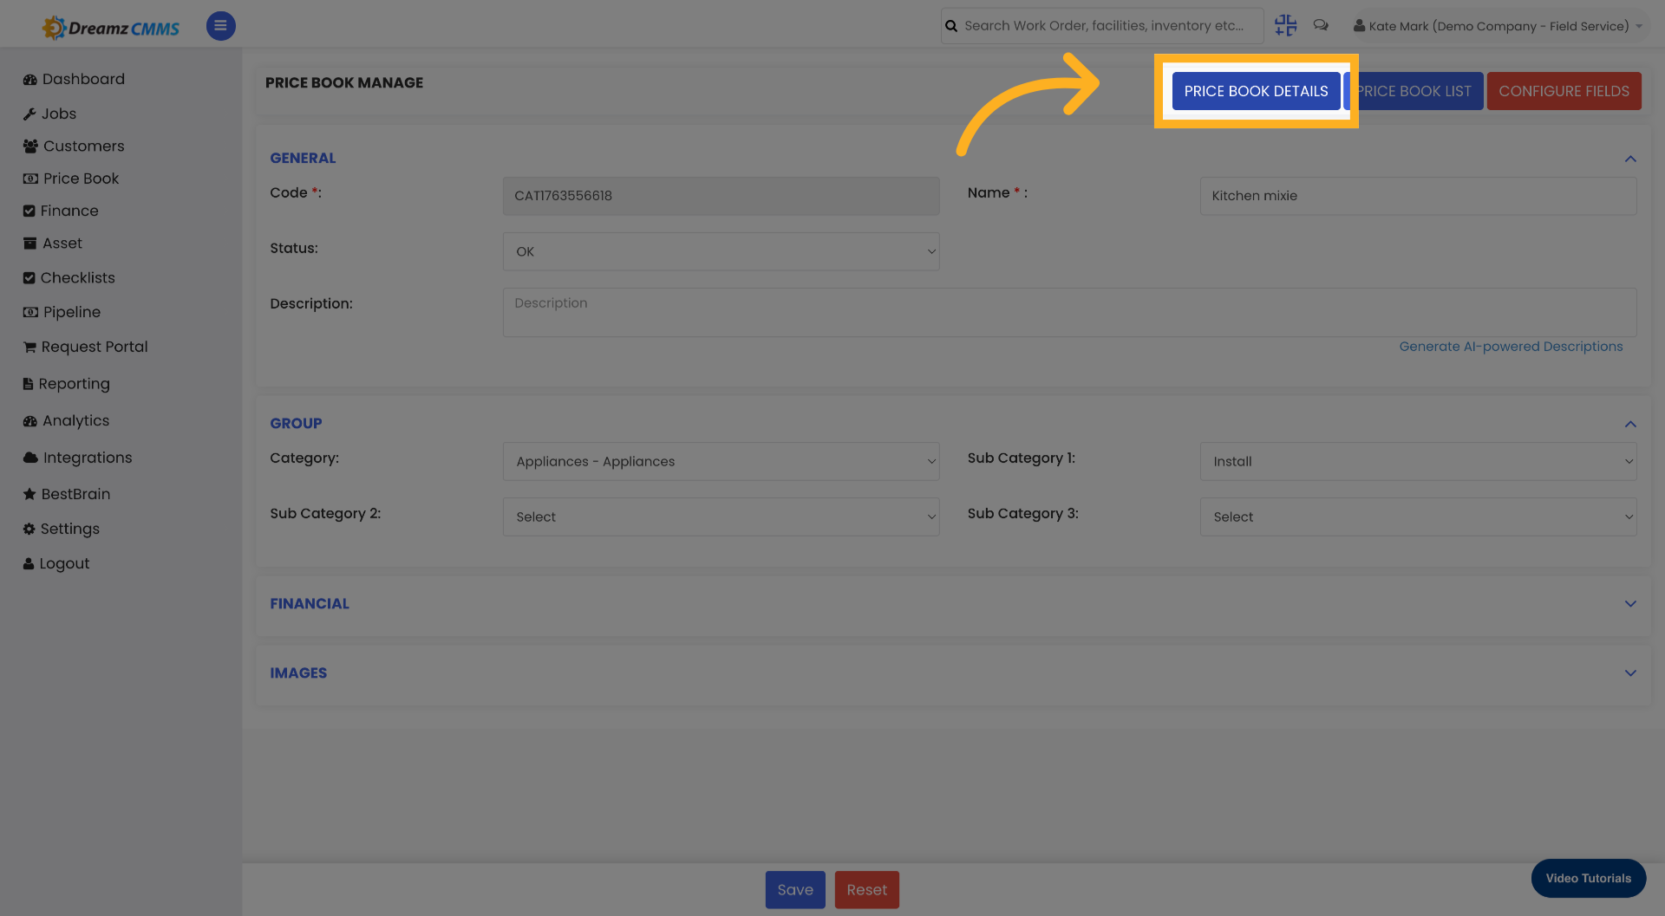Click the Customers people icon
The width and height of the screenshot is (1665, 916).
coord(31,146)
